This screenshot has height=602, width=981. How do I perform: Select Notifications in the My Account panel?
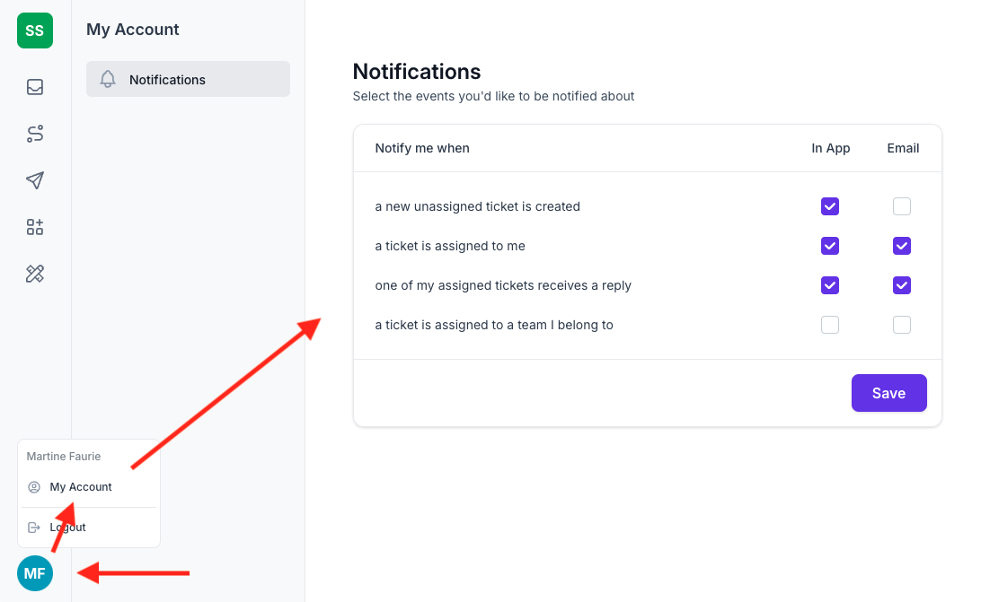pyautogui.click(x=167, y=79)
